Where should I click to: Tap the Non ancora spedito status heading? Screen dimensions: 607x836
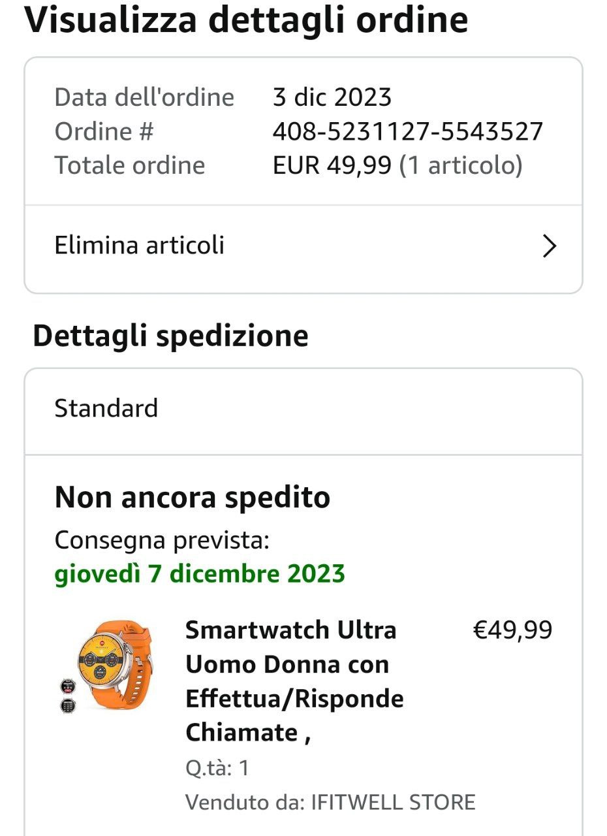click(x=193, y=498)
